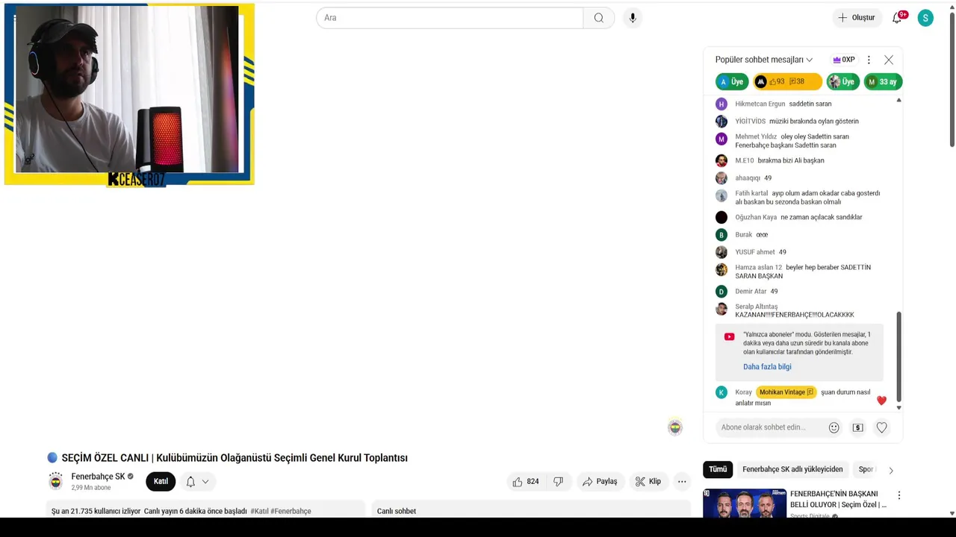The image size is (956, 537).
Task: Open more video actions ellipsis
Action: [682, 482]
